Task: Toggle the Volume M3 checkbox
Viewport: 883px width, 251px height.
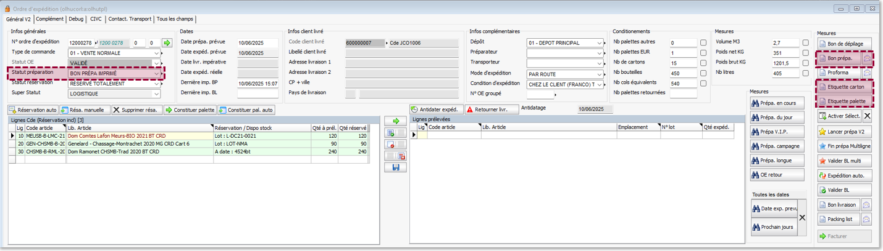Action: coord(806,42)
